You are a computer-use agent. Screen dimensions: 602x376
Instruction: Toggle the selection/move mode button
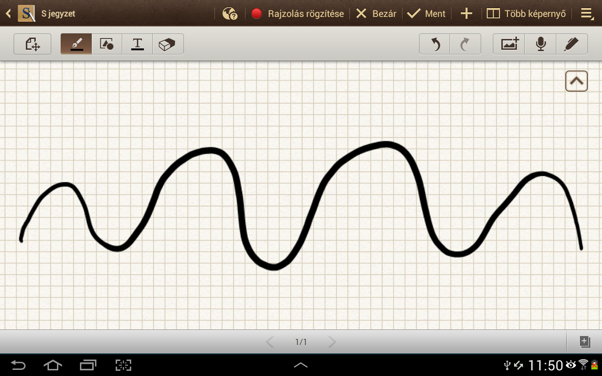(32, 44)
